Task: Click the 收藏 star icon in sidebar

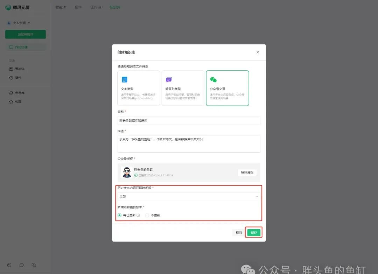Action: [11, 102]
